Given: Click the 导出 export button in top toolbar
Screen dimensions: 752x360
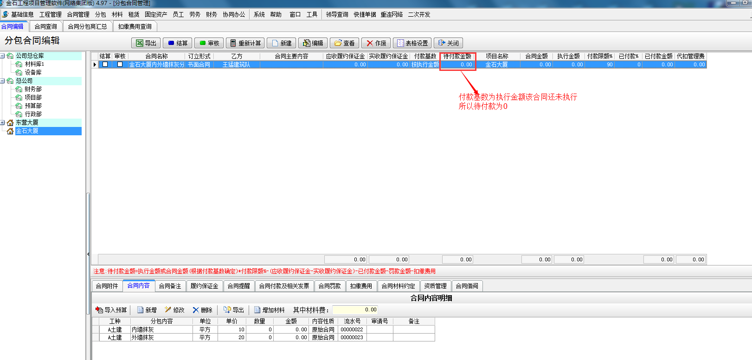Looking at the screenshot, I should [x=146, y=43].
